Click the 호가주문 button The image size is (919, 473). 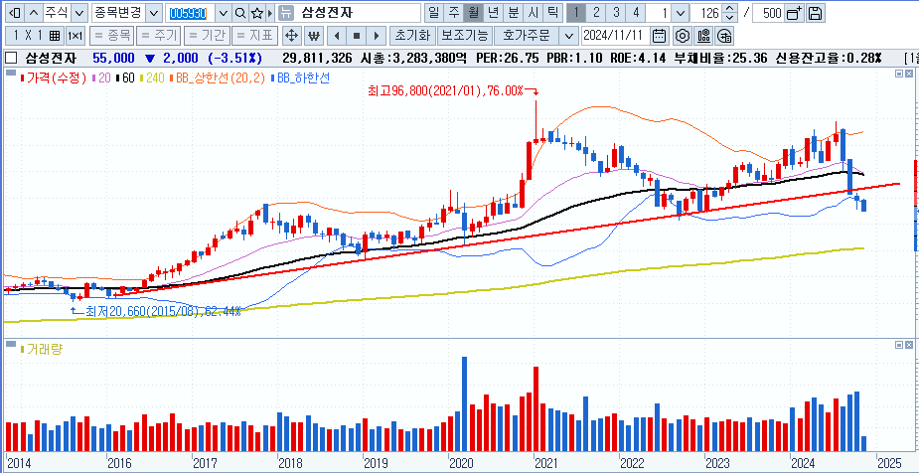click(x=526, y=36)
